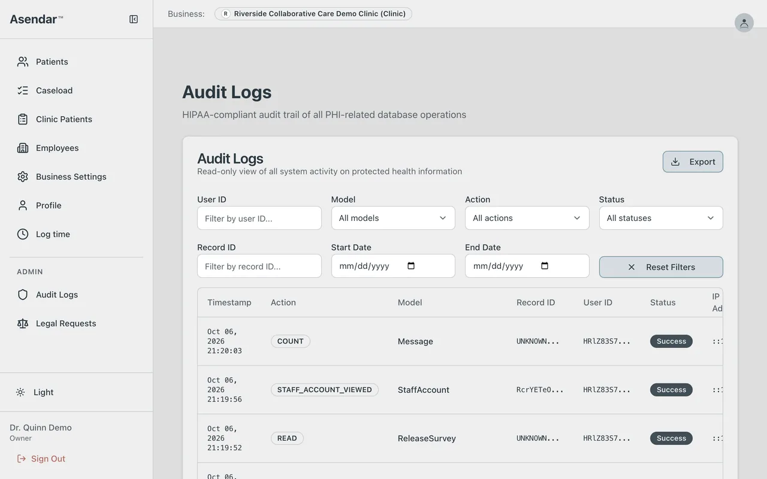
Task: Click the ReleaseSurvey model cell
Action: click(x=427, y=438)
